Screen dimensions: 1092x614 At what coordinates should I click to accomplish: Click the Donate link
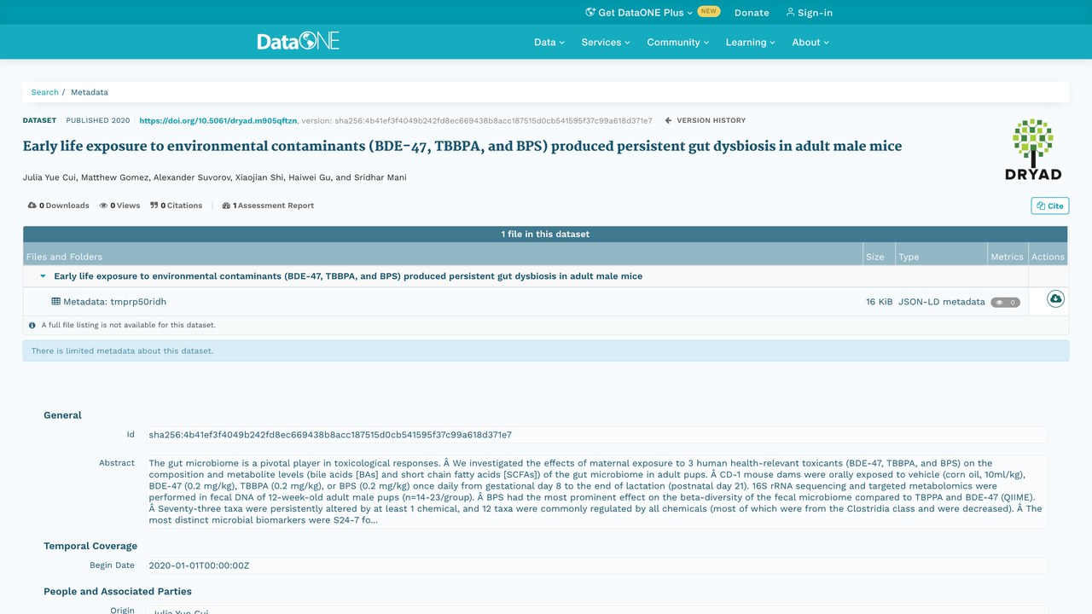752,13
